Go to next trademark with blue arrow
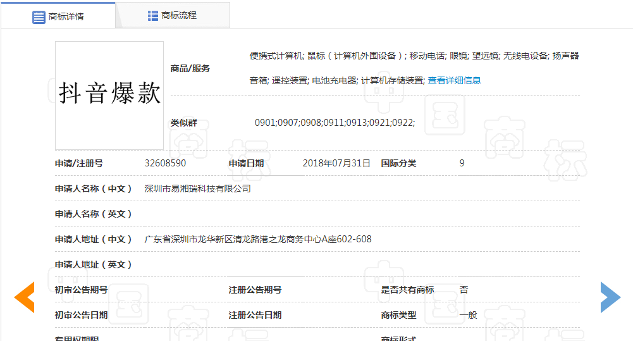 click(610, 297)
